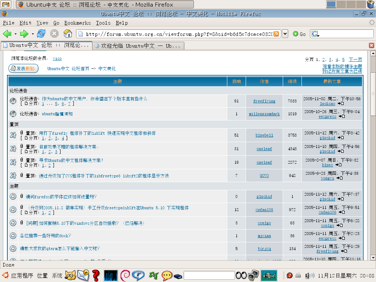The image size is (376, 282).
Task: Open the address bar history dropdown
Action: pos(285,34)
